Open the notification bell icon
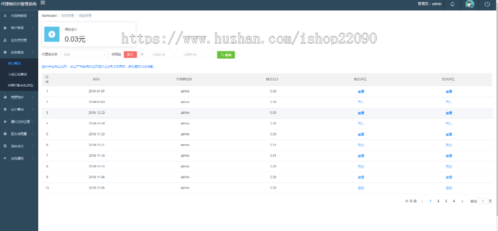The image size is (498, 231). [452, 4]
